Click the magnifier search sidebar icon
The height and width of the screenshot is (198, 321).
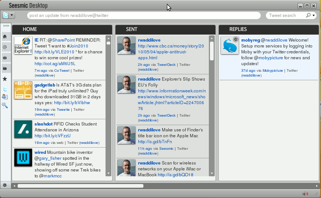point(5,105)
